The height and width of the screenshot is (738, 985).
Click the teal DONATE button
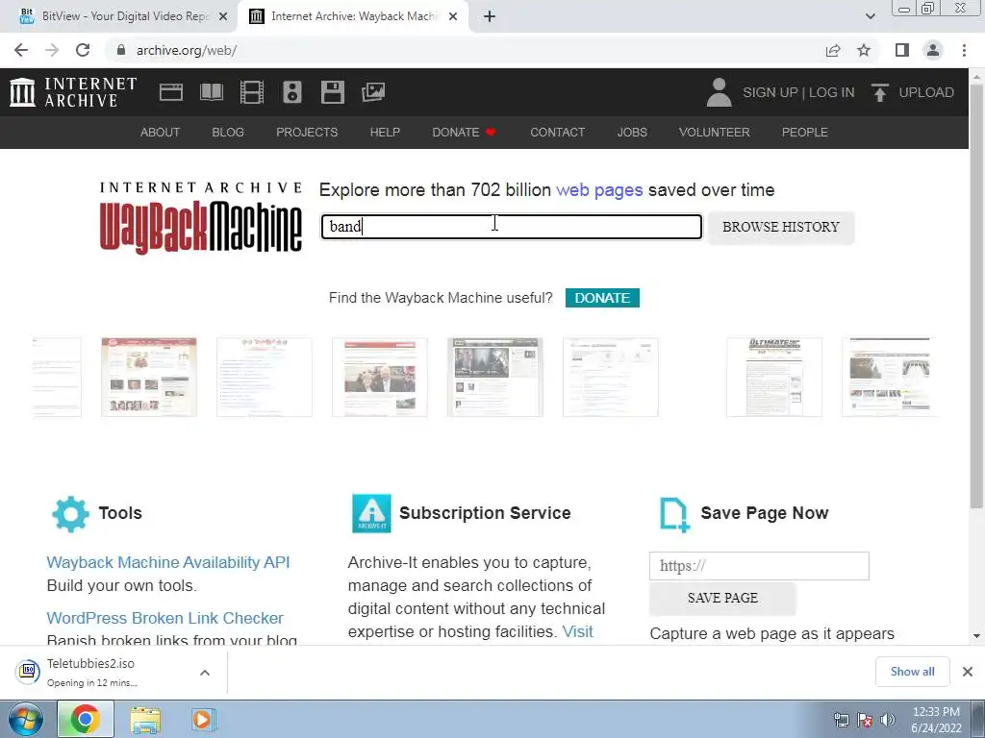(x=602, y=298)
